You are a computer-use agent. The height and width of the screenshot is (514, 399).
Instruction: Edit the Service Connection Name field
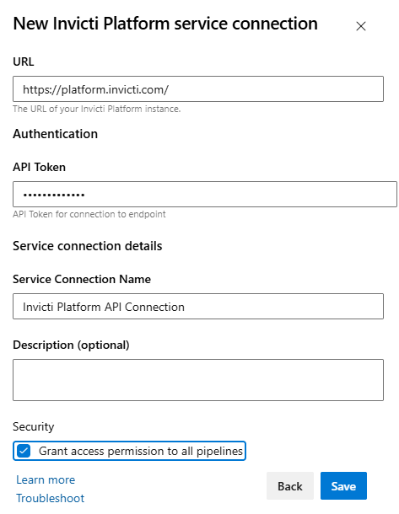(198, 306)
